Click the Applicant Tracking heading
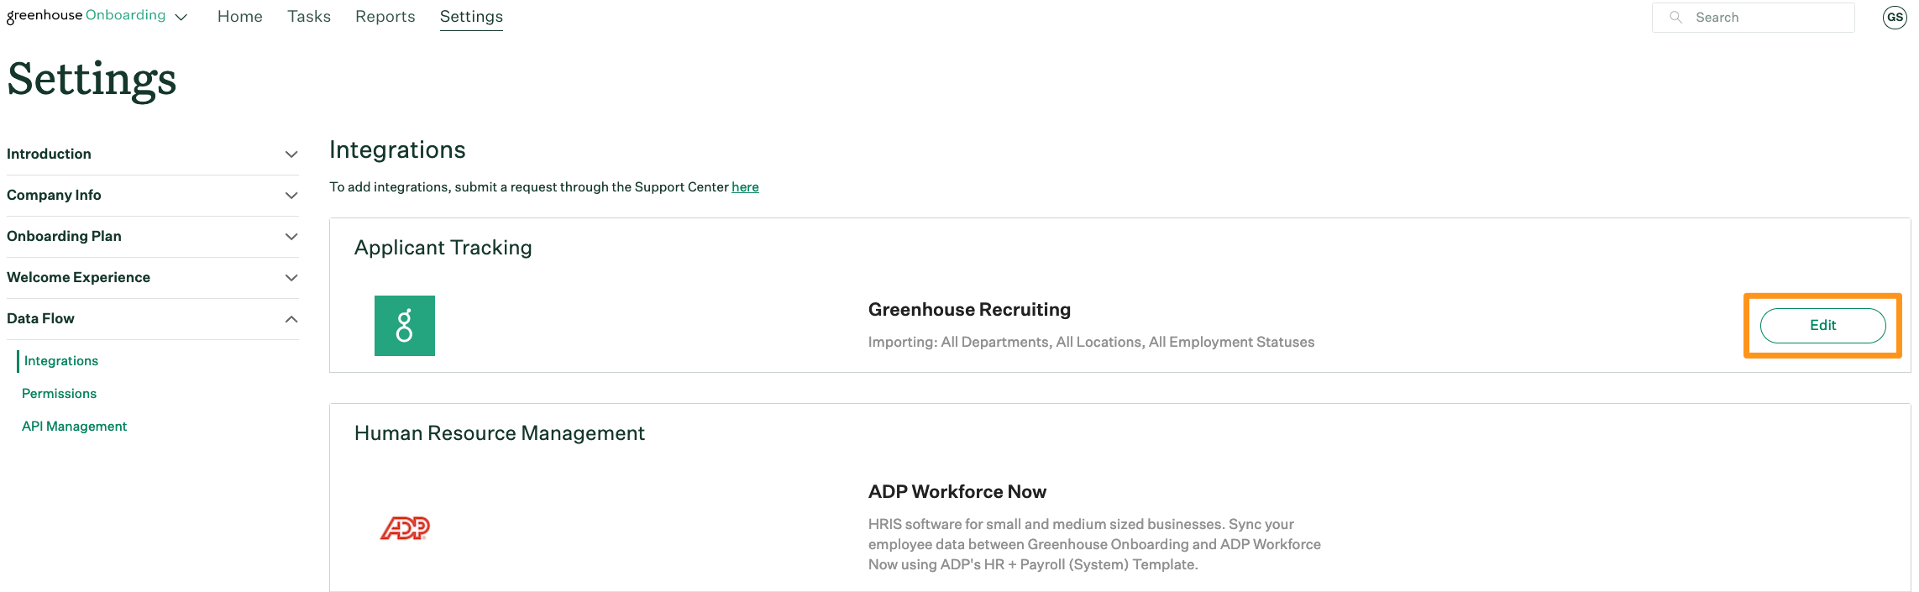Image resolution: width=1919 pixels, height=592 pixels. click(443, 248)
